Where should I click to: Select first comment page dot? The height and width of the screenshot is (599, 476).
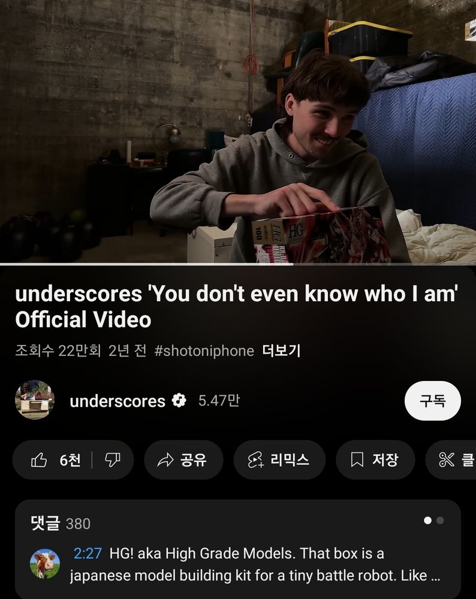click(x=427, y=521)
